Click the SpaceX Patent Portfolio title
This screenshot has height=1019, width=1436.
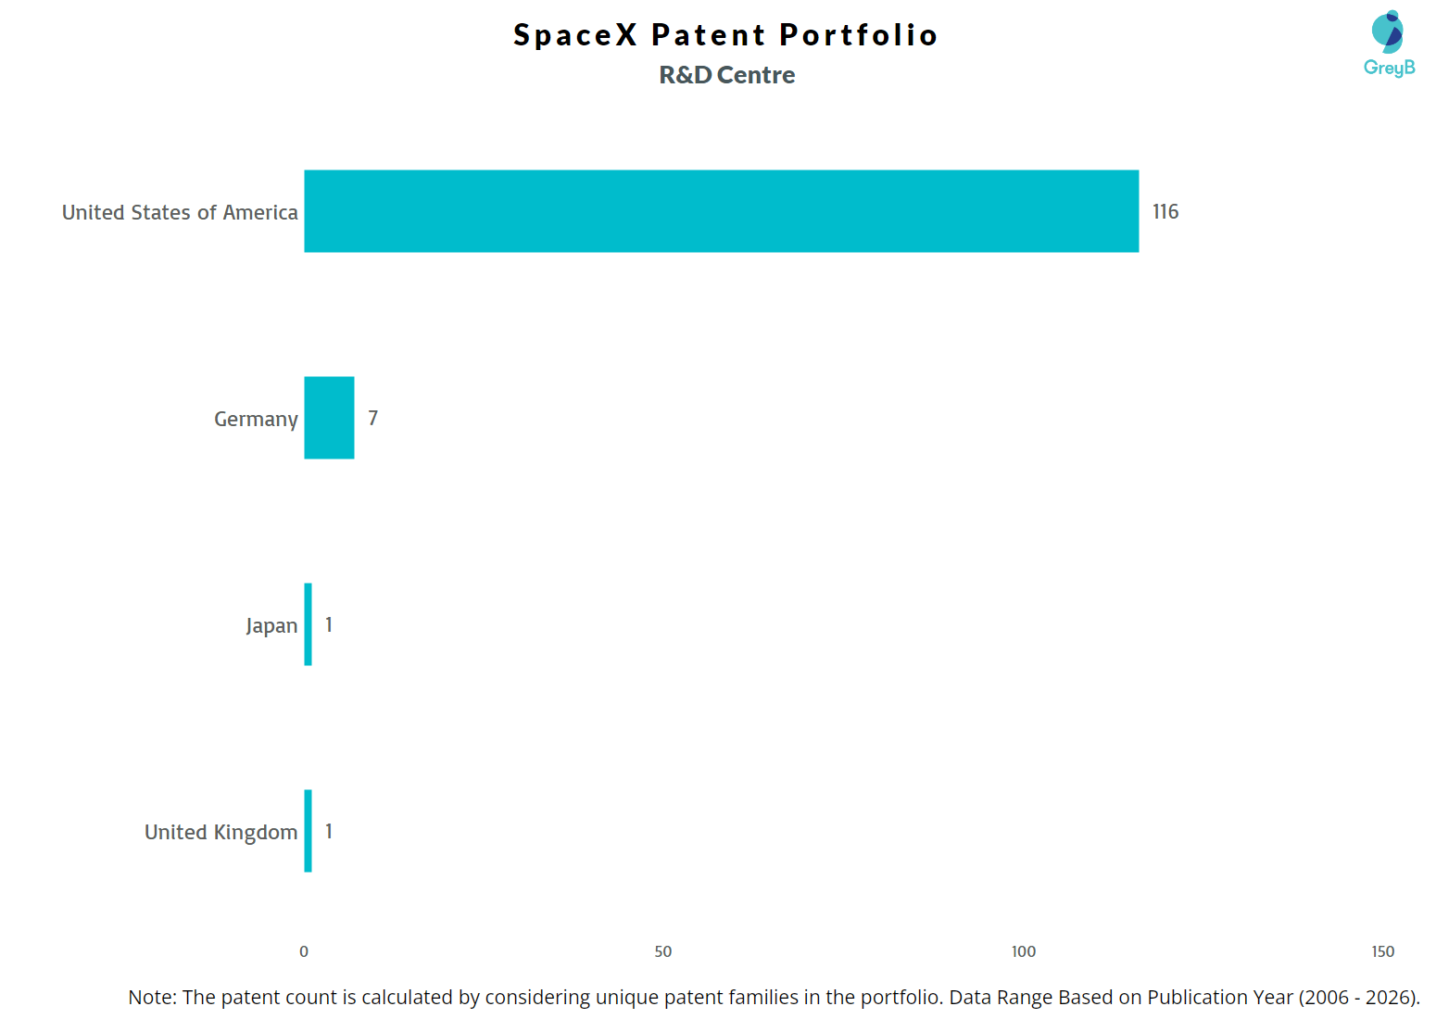click(725, 34)
